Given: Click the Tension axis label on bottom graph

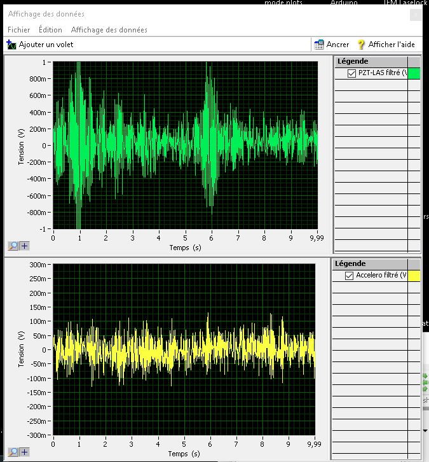Looking at the screenshot, I should click(x=22, y=349).
